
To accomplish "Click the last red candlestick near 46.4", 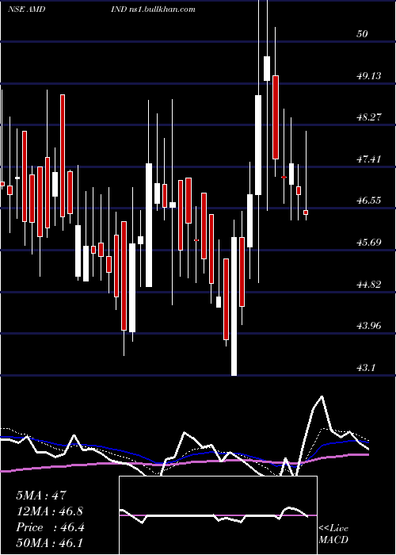I will 306,212.
